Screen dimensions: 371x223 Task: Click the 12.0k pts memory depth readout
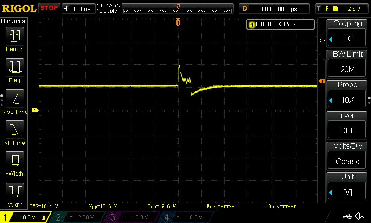click(107, 11)
